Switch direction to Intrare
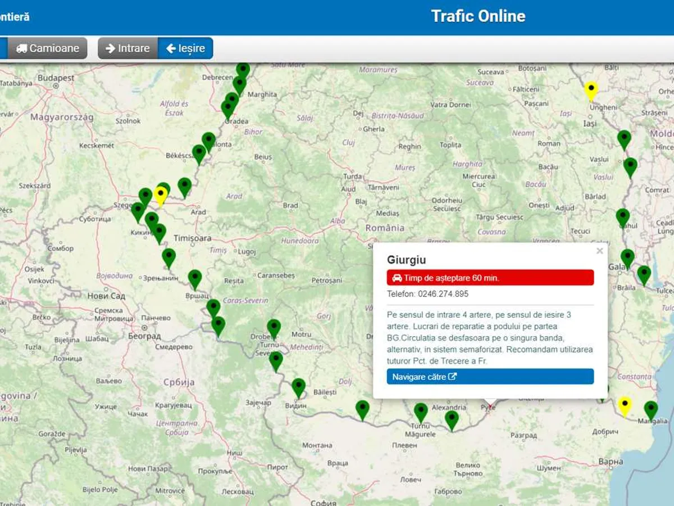The image size is (674, 506). click(x=127, y=48)
